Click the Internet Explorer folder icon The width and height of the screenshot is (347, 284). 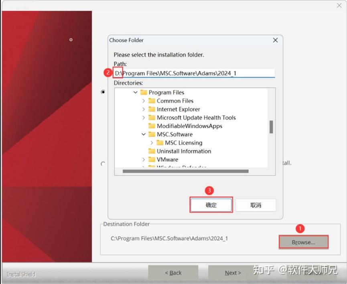(x=152, y=109)
